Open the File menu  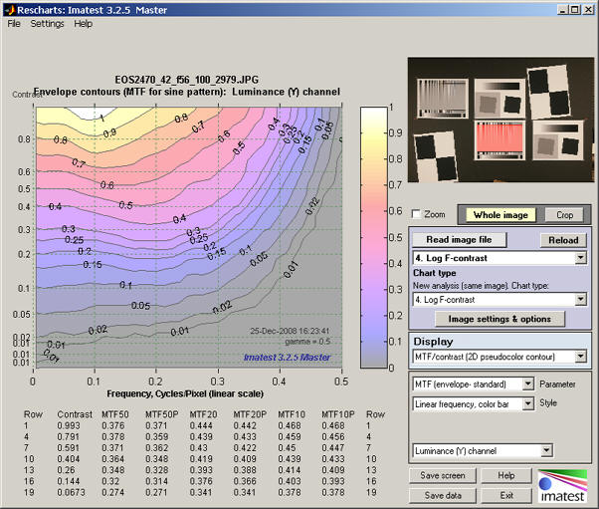14,24
